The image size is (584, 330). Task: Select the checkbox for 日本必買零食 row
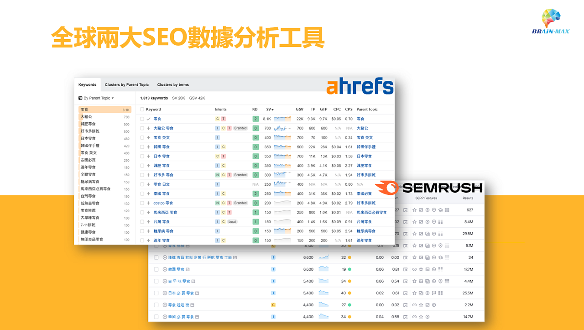tap(156, 293)
